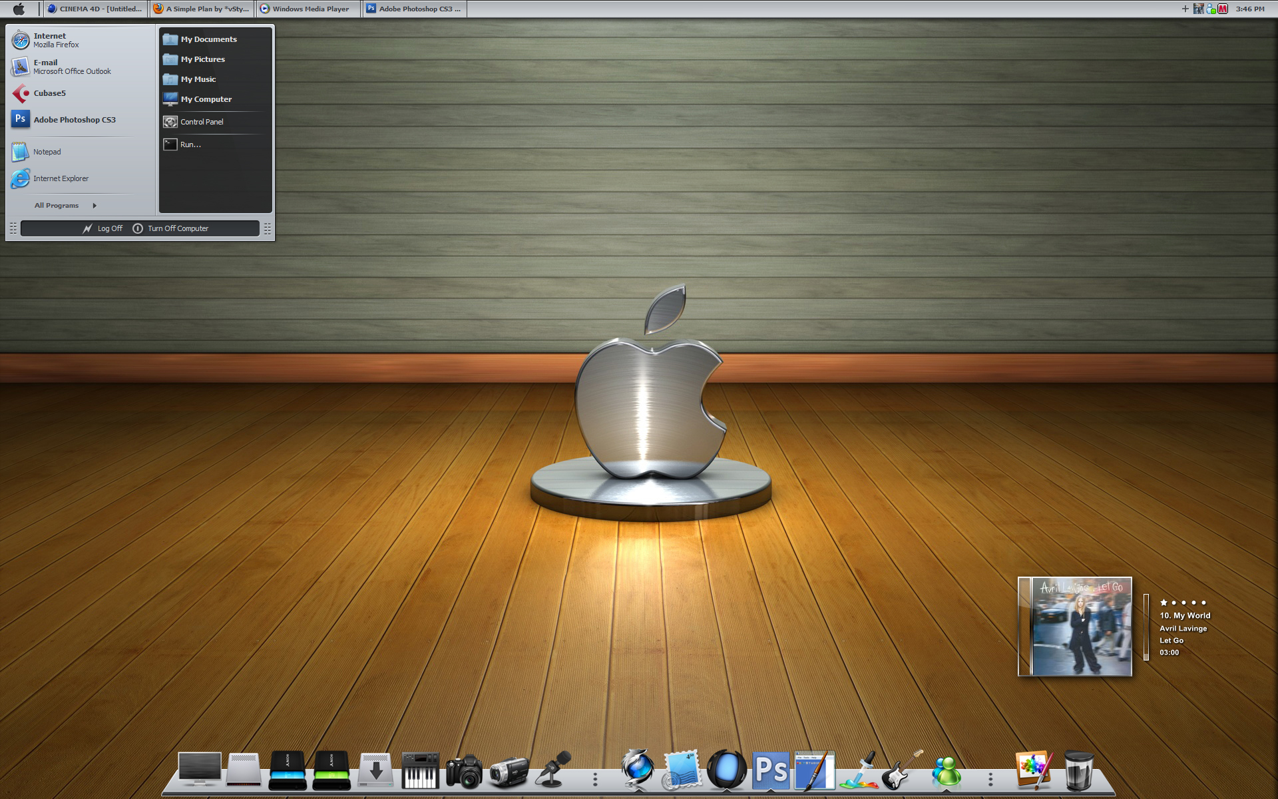Click the plus icon in system tray

pos(1185,9)
